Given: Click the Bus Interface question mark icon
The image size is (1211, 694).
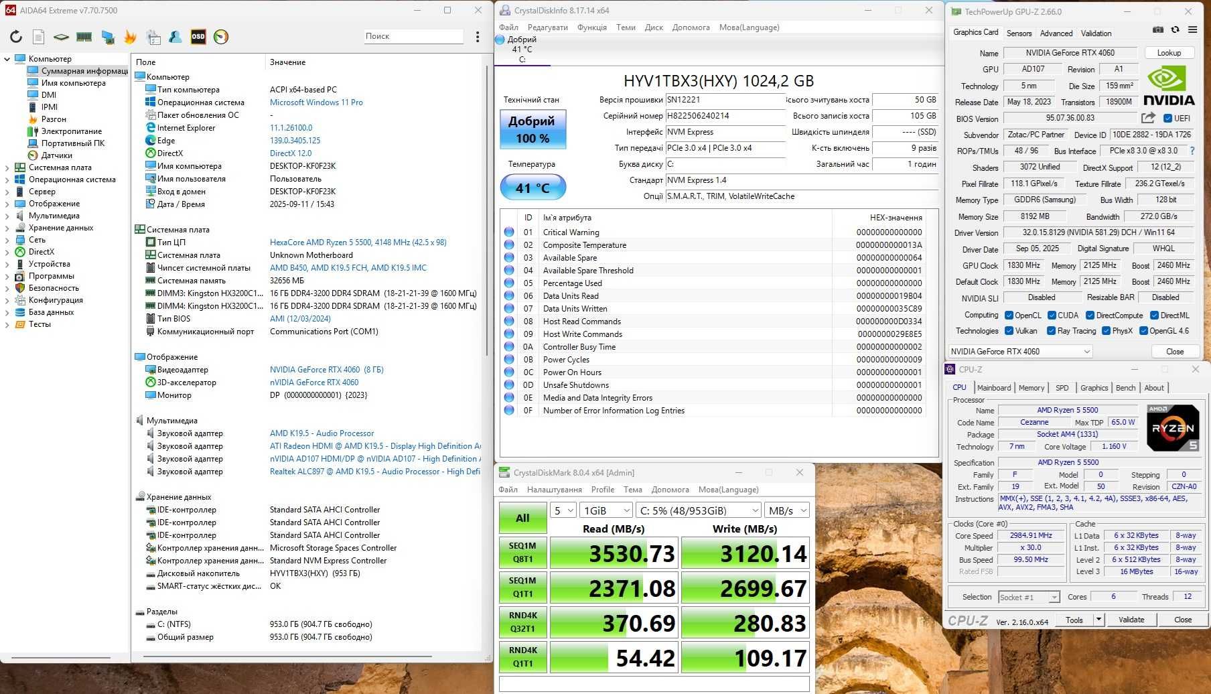Looking at the screenshot, I should 1192,151.
